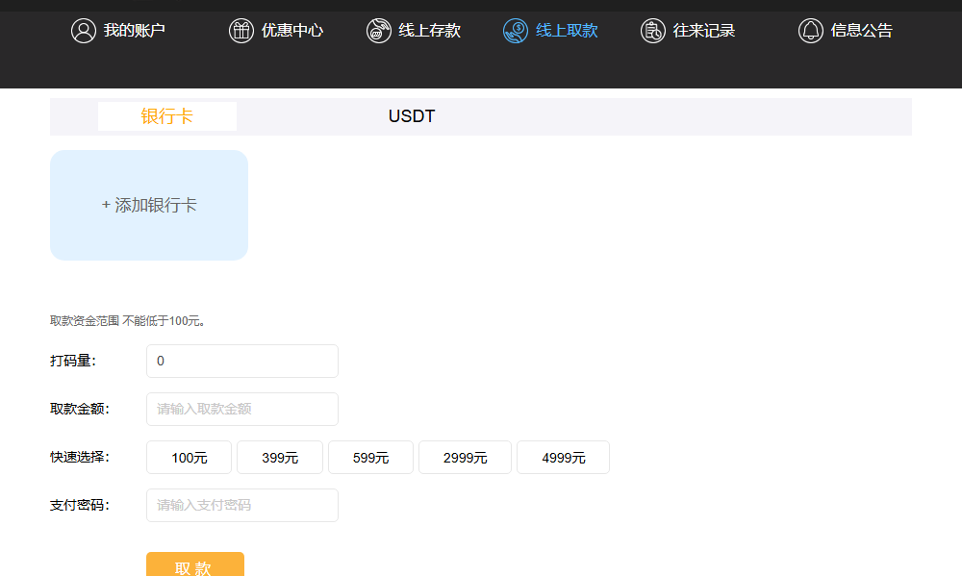
Task: Click the highlighted withdrawal (线上取款) icon
Action: (x=516, y=31)
